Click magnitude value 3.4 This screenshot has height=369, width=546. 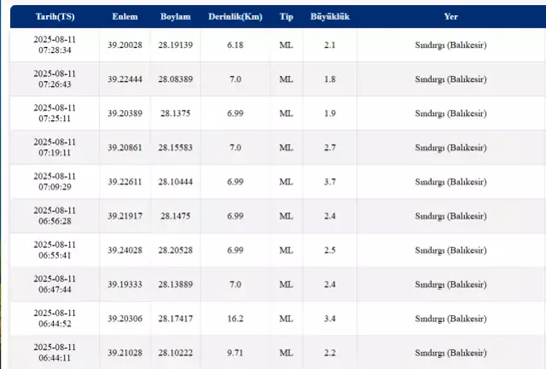(x=330, y=319)
